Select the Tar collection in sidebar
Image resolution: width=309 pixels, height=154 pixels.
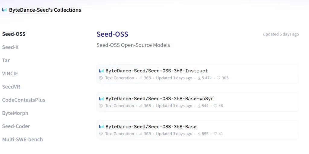click(x=6, y=60)
